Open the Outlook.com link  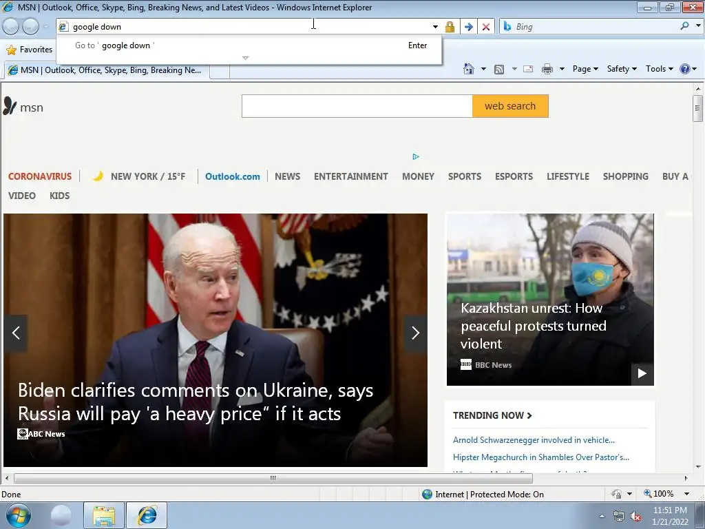pos(233,176)
